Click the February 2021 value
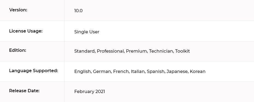The height and width of the screenshot is (102, 254). click(90, 91)
